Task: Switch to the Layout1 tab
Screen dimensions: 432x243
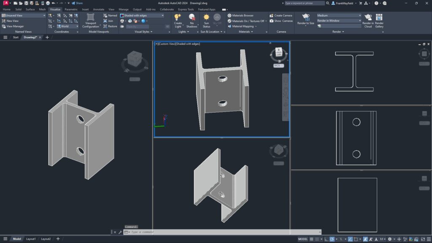Action: (x=31, y=239)
